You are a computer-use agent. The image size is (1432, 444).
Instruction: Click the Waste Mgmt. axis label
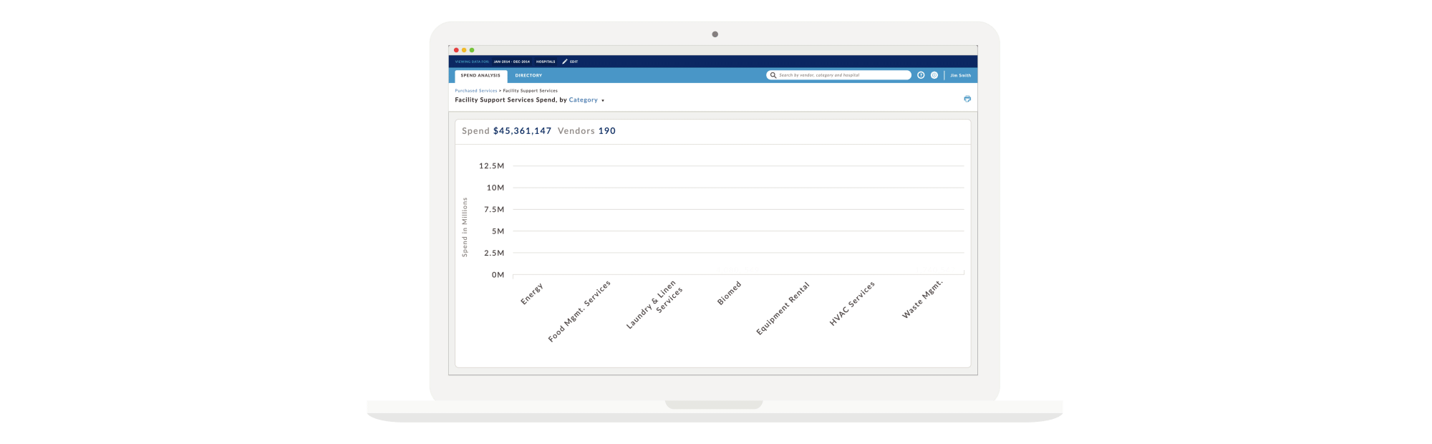(922, 299)
